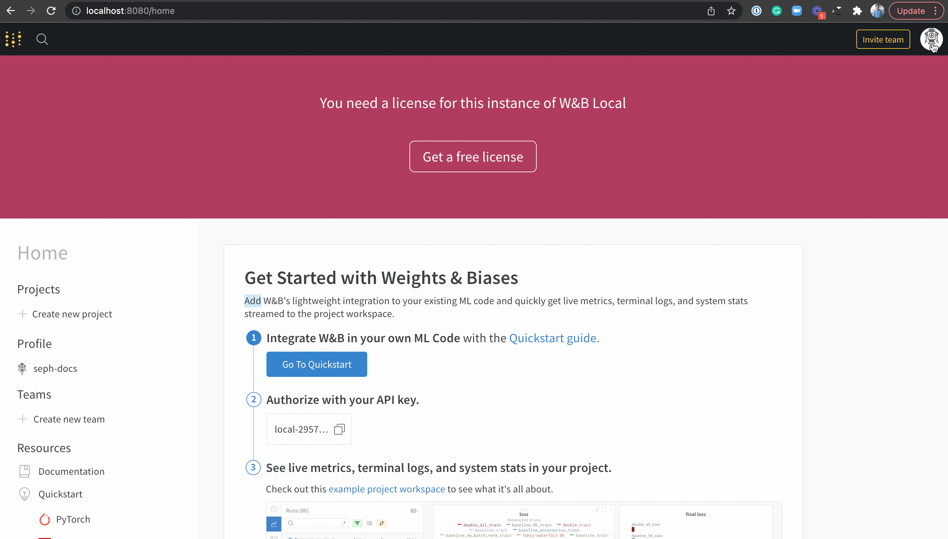The height and width of the screenshot is (539, 948).
Task: Open the search magnifier icon
Action: [x=42, y=39]
